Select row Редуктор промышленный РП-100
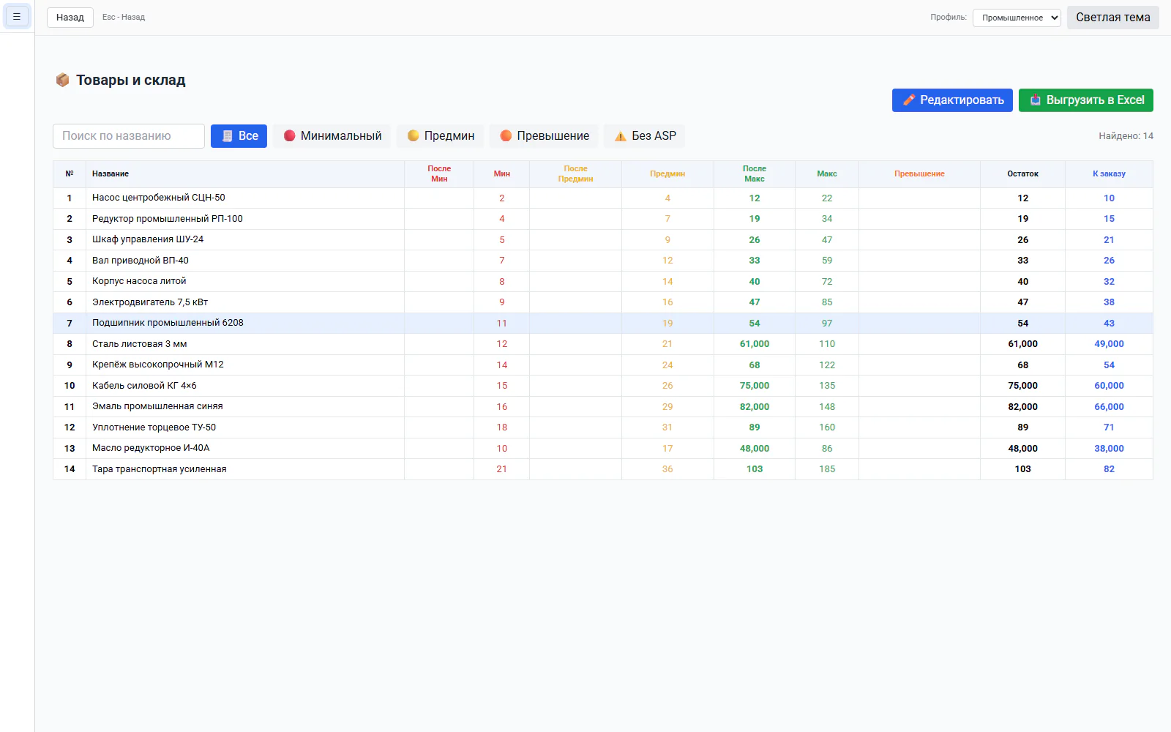The width and height of the screenshot is (1171, 732). [602, 219]
